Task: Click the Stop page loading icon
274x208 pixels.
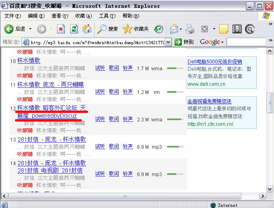Action: (61, 29)
